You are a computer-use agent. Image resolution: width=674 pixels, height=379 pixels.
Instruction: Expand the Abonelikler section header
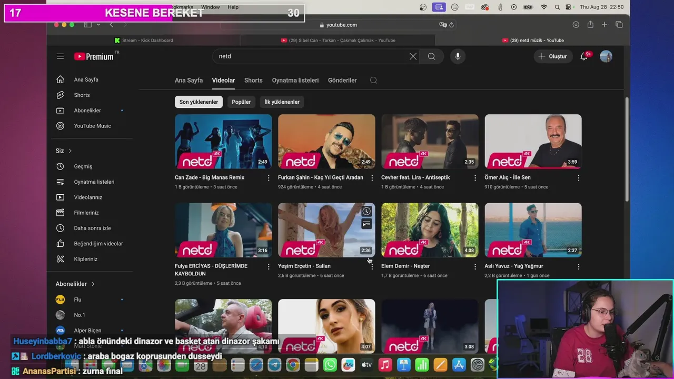coord(75,284)
